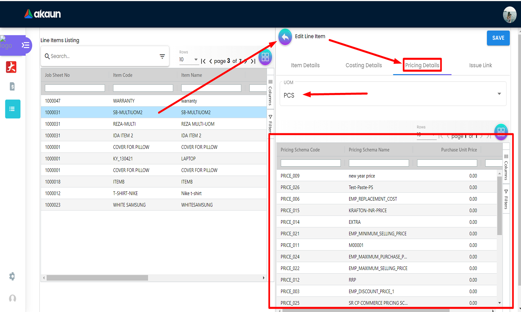Click the SAVE button
The width and height of the screenshot is (521, 312).
pyautogui.click(x=498, y=38)
